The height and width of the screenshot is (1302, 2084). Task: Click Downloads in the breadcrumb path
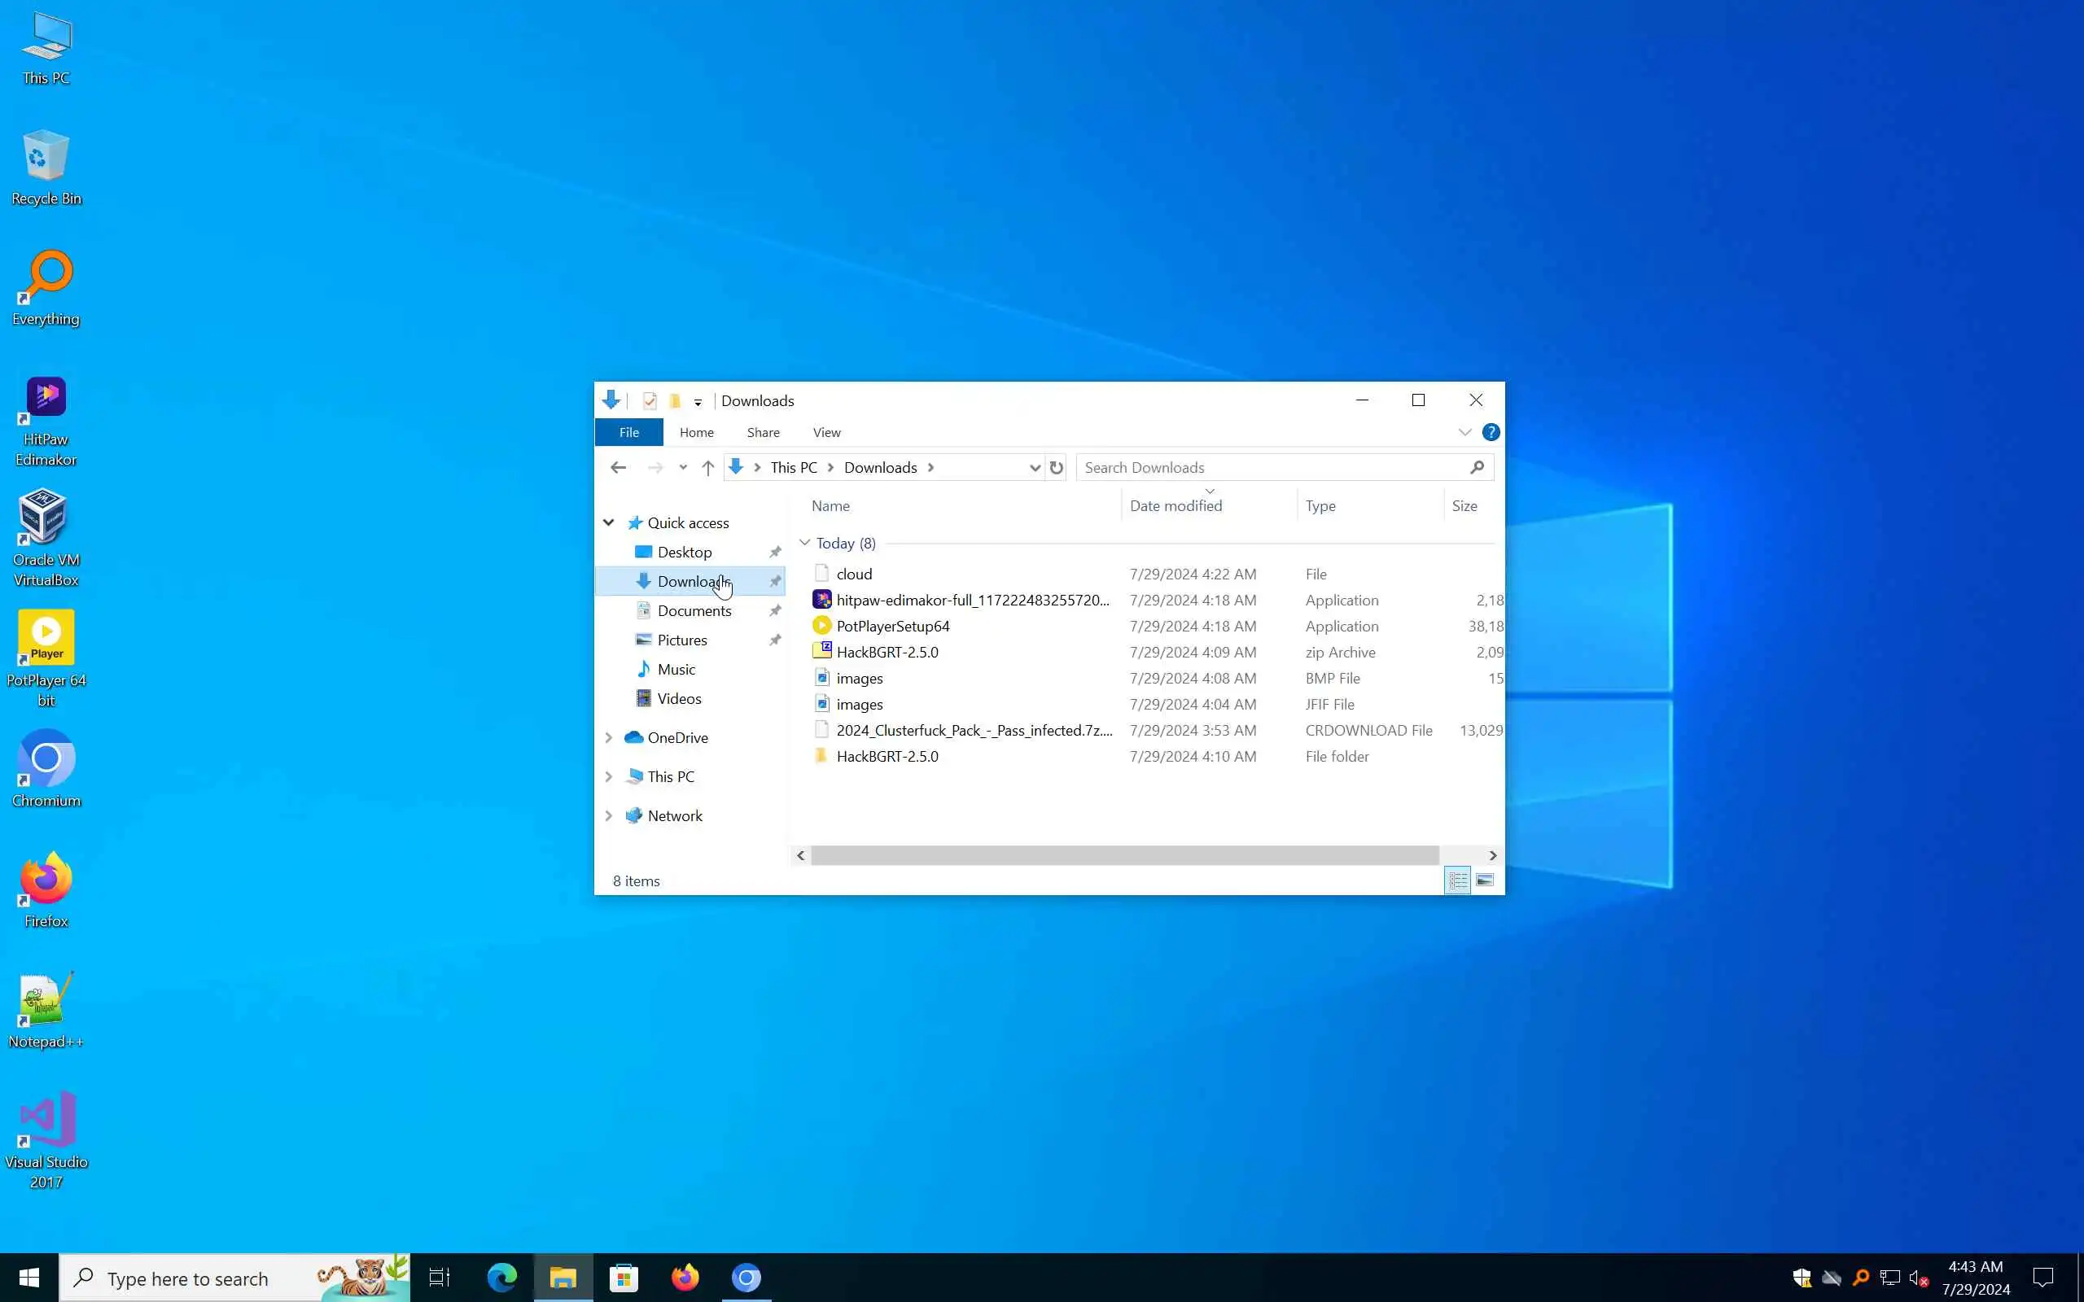[879, 468]
